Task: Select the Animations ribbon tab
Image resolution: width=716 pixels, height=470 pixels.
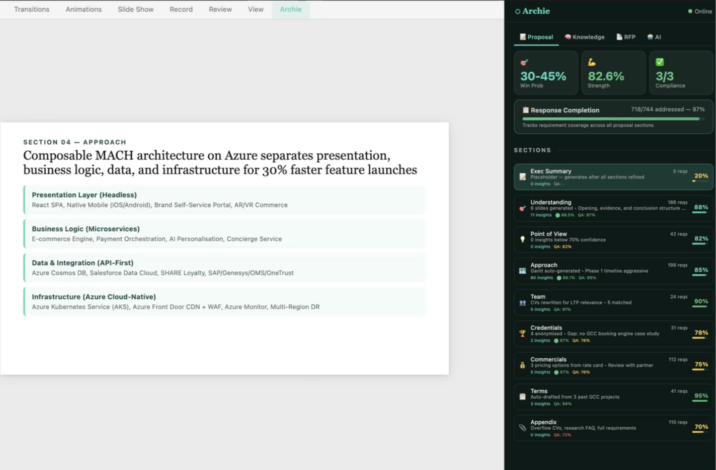Action: 84,9
